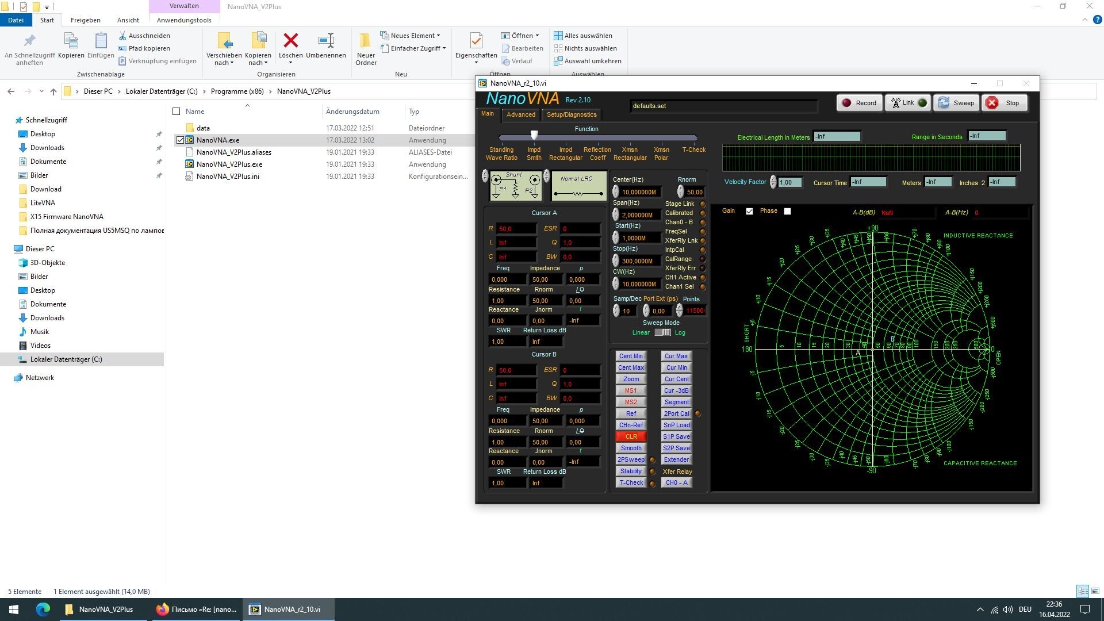
Task: Click the Samp/Dec stepper knob
Action: [616, 310]
